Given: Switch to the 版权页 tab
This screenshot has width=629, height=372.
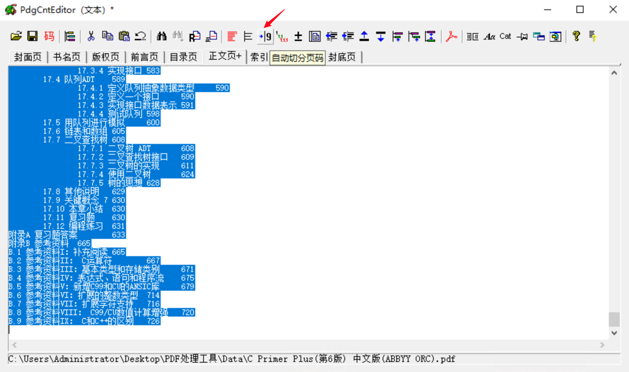Looking at the screenshot, I should 106,57.
